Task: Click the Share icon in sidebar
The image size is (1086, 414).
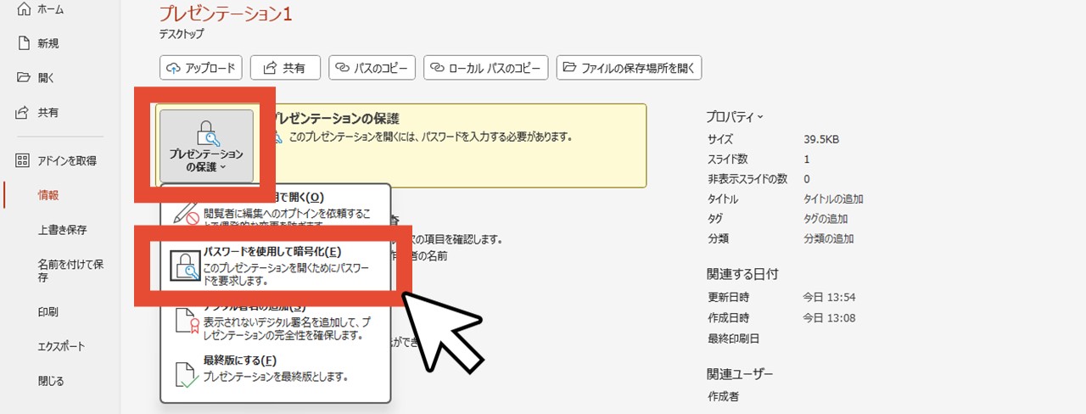Action: [x=24, y=112]
